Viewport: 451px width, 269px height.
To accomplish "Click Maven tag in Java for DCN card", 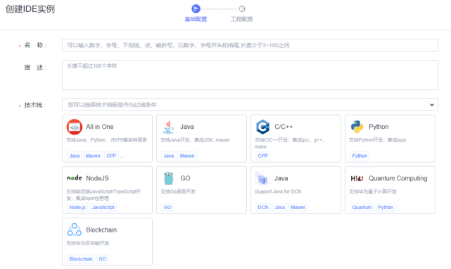I will tap(298, 207).
